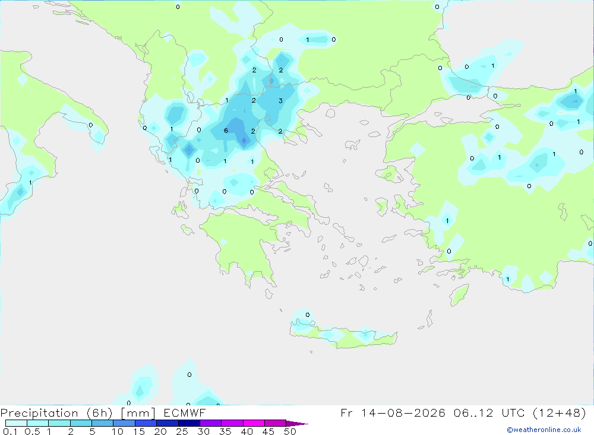Screen dimensions: 594x435
Task: Click the 'Precipitation (6h) [mm] ECMWF' title
Action: point(103,413)
